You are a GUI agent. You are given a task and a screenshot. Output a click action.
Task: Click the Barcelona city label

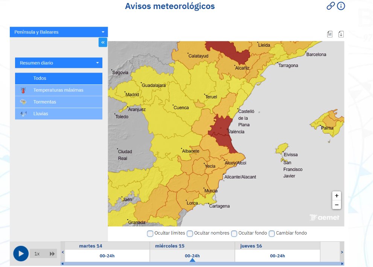[x=316, y=55]
